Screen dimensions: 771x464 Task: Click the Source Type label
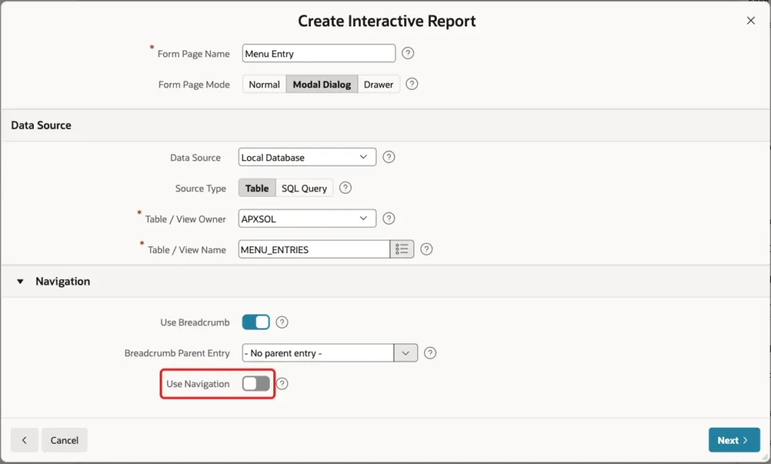pos(200,188)
